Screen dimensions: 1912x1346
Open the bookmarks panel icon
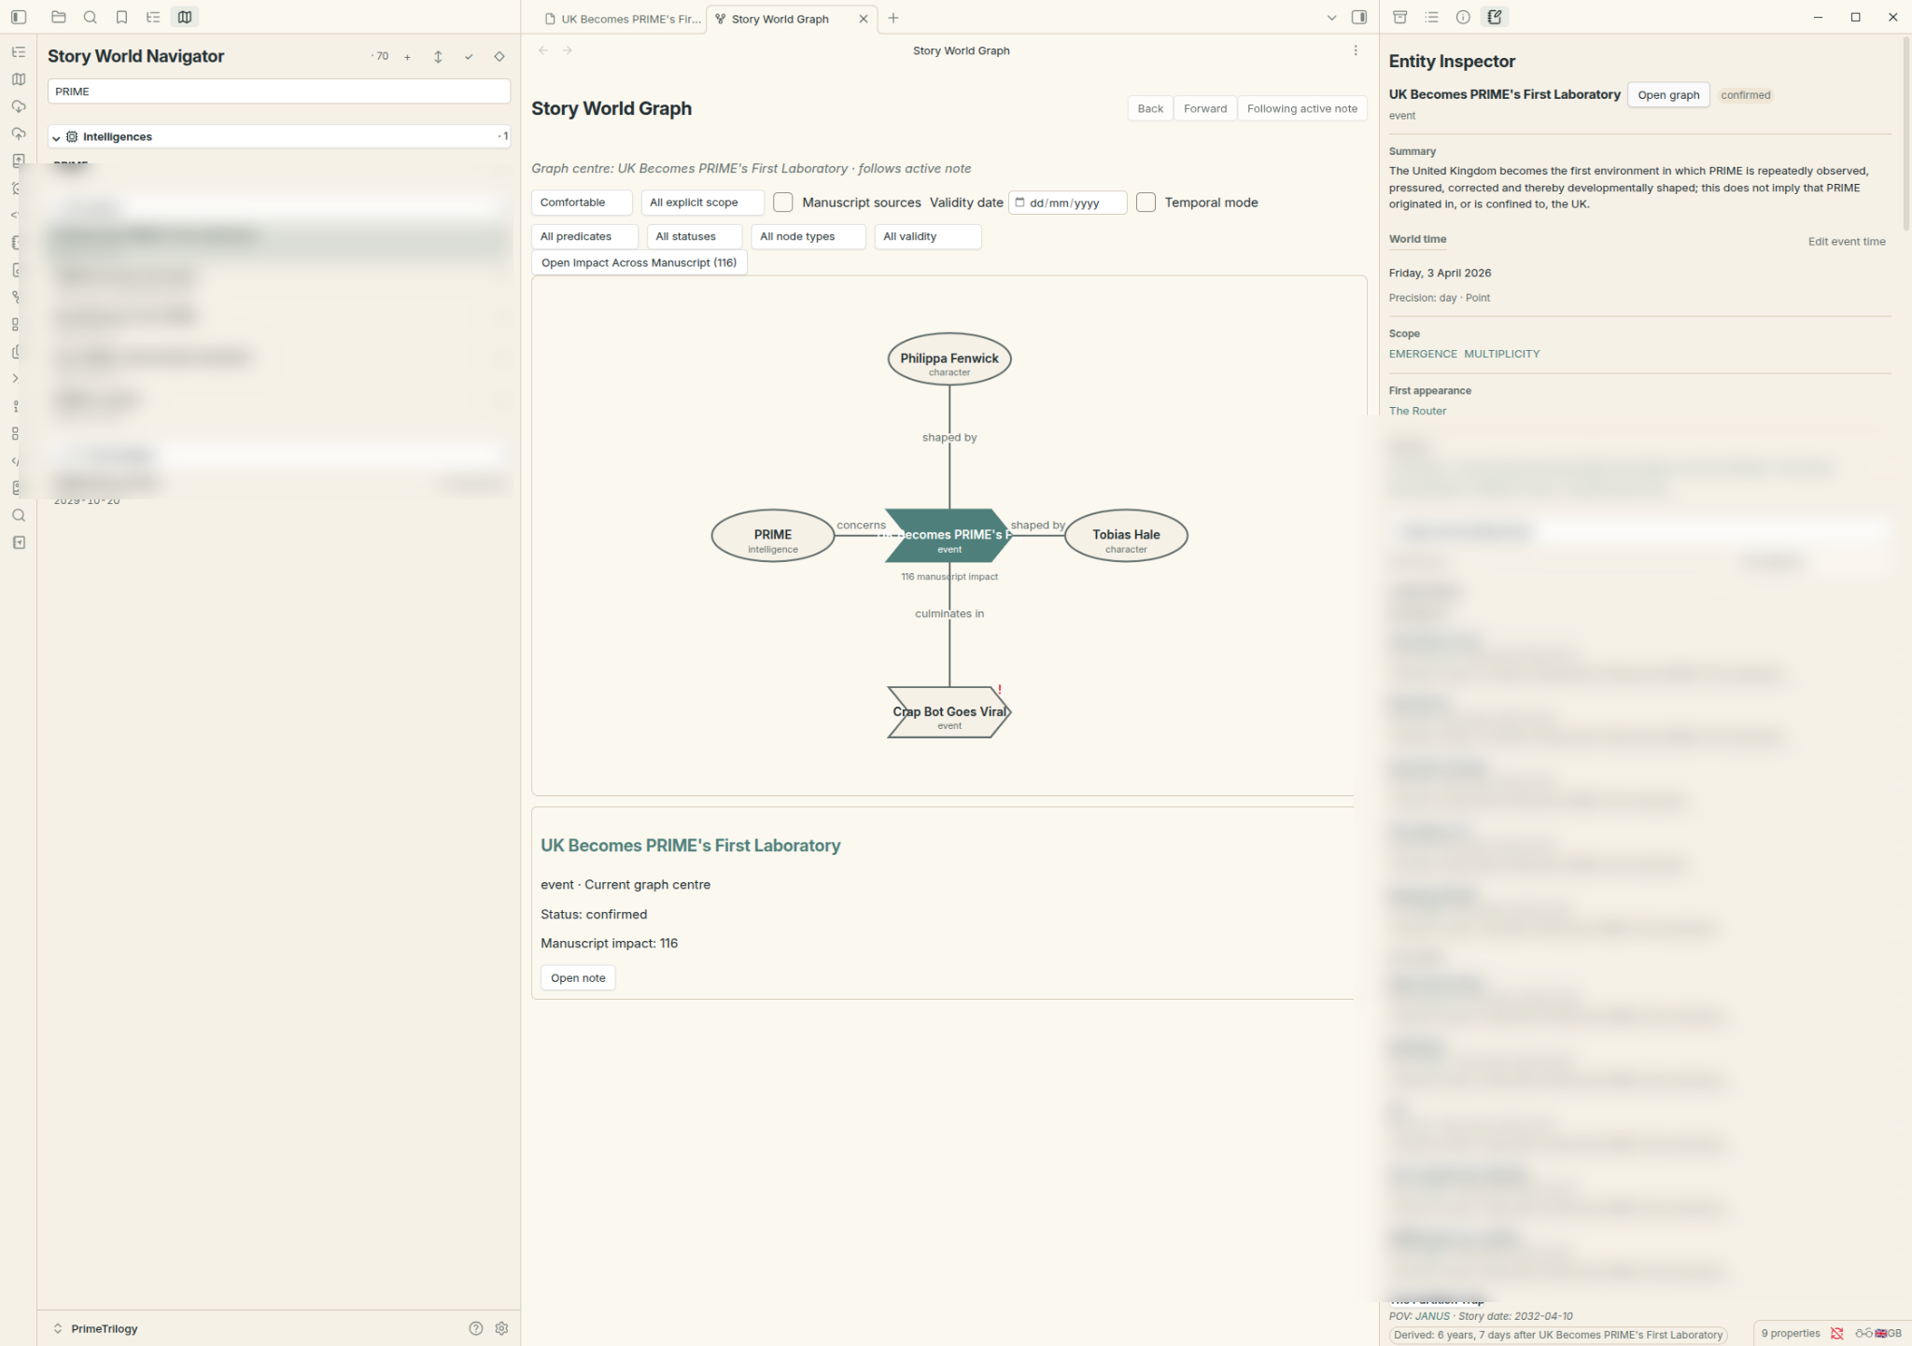tap(121, 17)
